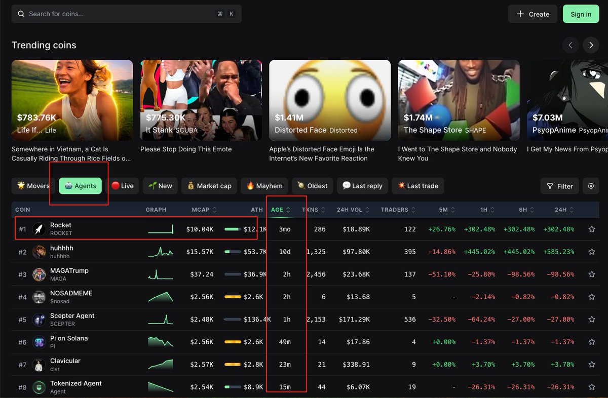Favorite the MAGATrump coin star
The width and height of the screenshot is (608, 398).
coord(592,274)
